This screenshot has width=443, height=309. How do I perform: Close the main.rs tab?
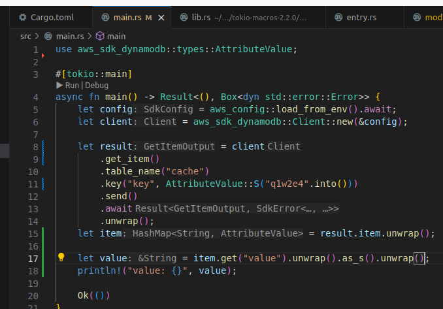pyautogui.click(x=161, y=17)
